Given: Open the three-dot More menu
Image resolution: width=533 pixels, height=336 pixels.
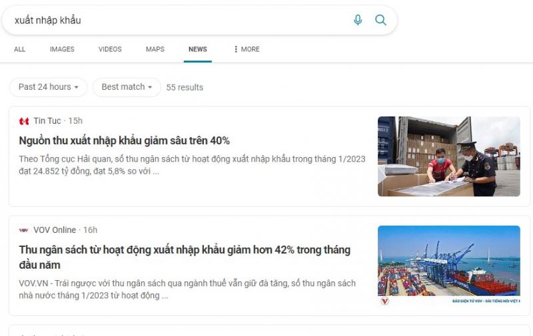Looking at the screenshot, I should [247, 49].
